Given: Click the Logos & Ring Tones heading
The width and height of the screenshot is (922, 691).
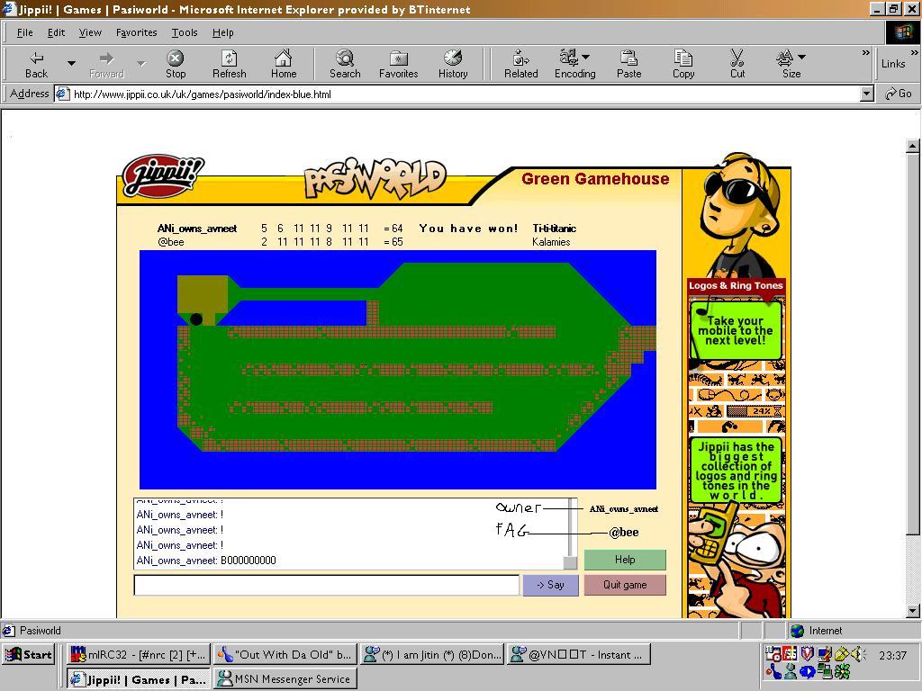Looking at the screenshot, I should tap(736, 285).
